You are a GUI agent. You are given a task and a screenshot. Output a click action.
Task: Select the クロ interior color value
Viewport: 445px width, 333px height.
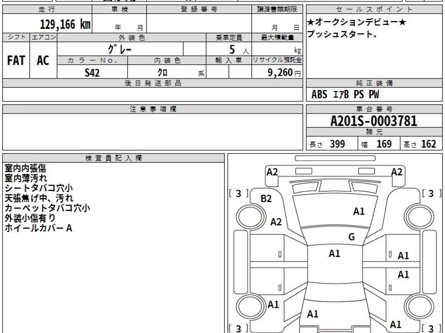pos(162,73)
